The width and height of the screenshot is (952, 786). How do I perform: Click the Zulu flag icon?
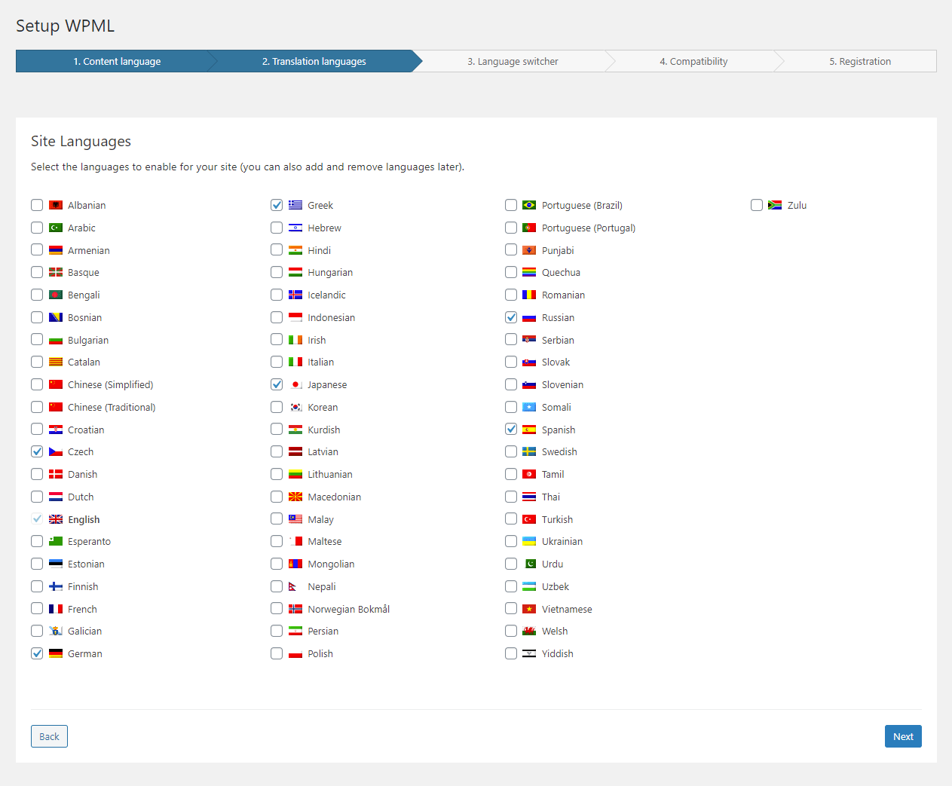[776, 204]
